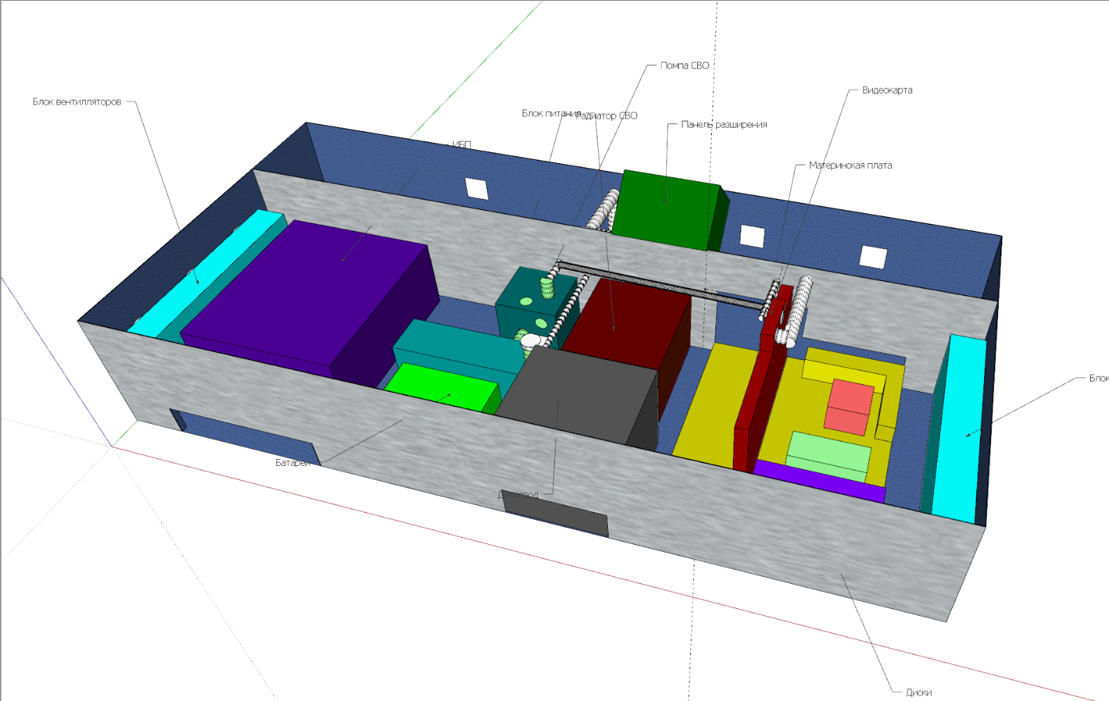Select the "Помпа СВО" label
Viewport: 1109px width, 701px height.
684,66
